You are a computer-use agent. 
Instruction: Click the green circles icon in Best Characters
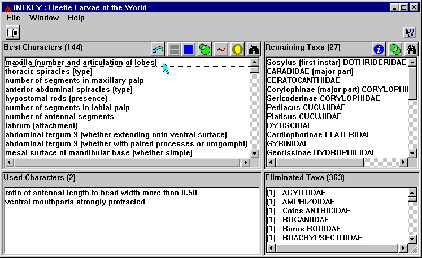click(205, 50)
